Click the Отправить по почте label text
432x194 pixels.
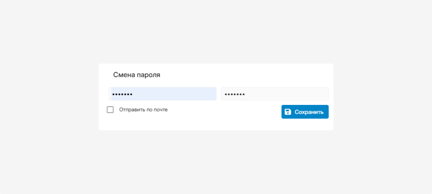click(x=143, y=110)
